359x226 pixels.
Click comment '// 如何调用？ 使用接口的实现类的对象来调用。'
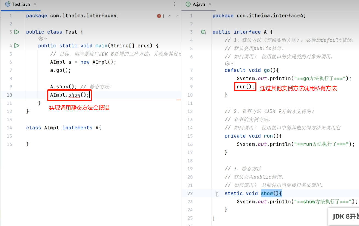tap(279, 57)
